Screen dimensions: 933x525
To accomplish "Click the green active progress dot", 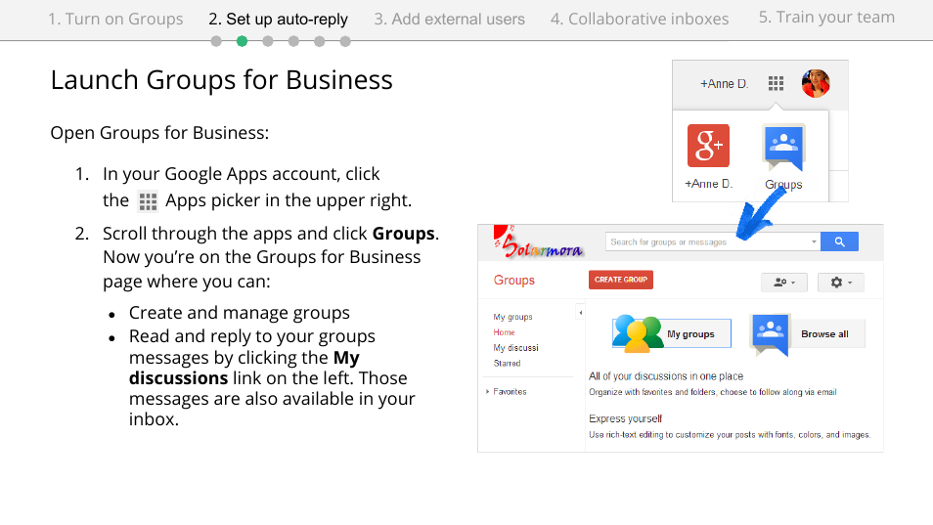I will (242, 41).
